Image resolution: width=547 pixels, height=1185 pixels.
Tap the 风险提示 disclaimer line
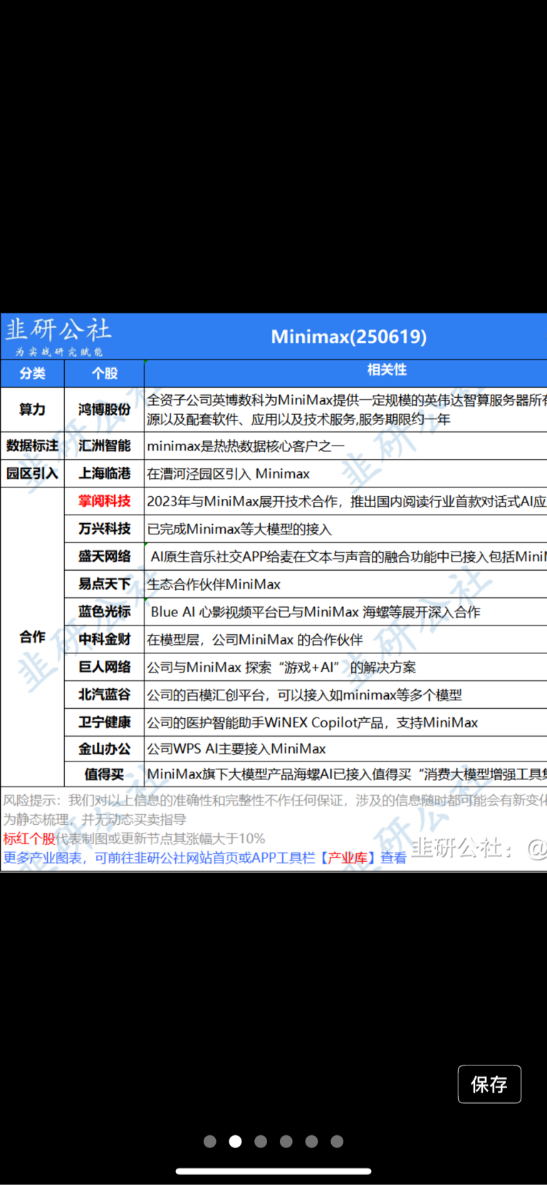coord(275,801)
